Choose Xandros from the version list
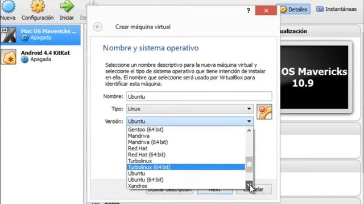The height and width of the screenshot is (204, 364). pos(186,186)
